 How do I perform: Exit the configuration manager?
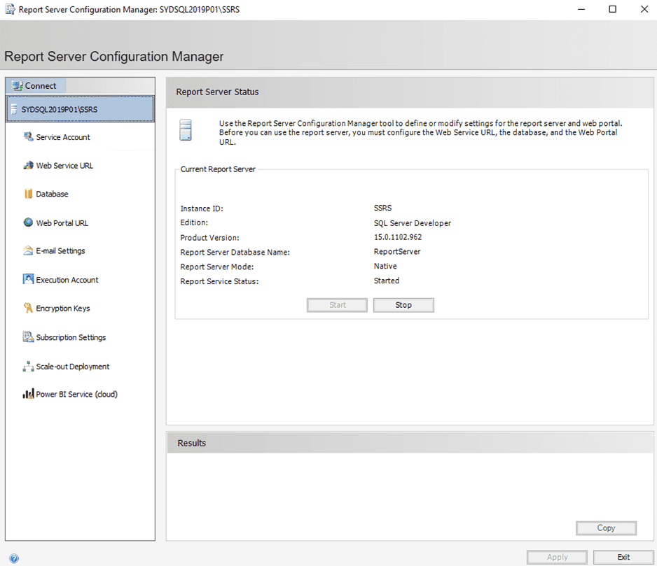tap(623, 558)
